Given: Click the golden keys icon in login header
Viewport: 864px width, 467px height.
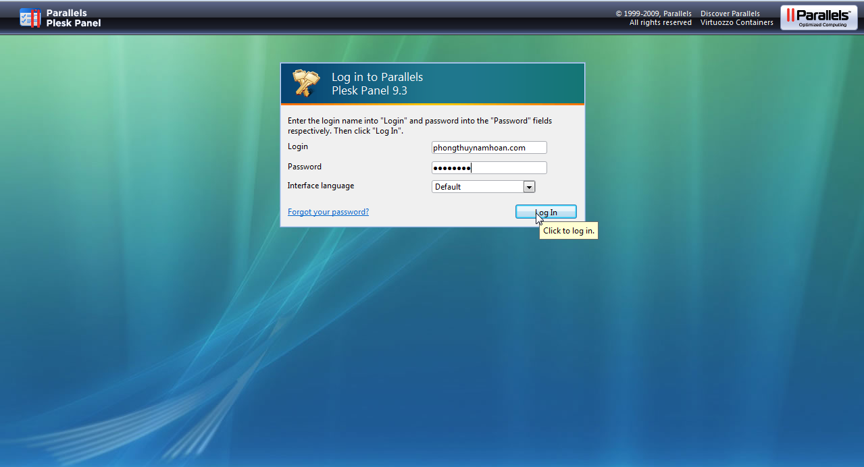Looking at the screenshot, I should tap(306, 84).
